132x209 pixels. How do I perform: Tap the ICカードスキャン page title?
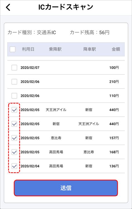pos(66,7)
